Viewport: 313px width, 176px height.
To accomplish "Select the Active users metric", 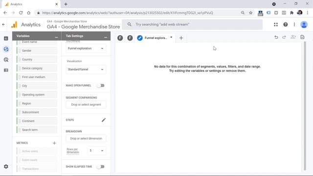I will pos(37,151).
